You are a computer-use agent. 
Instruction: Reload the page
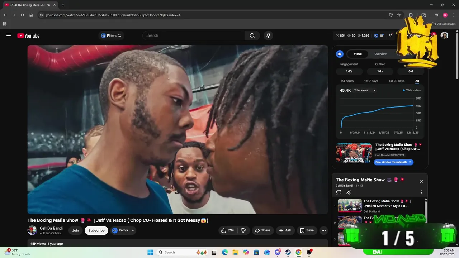(x=22, y=15)
